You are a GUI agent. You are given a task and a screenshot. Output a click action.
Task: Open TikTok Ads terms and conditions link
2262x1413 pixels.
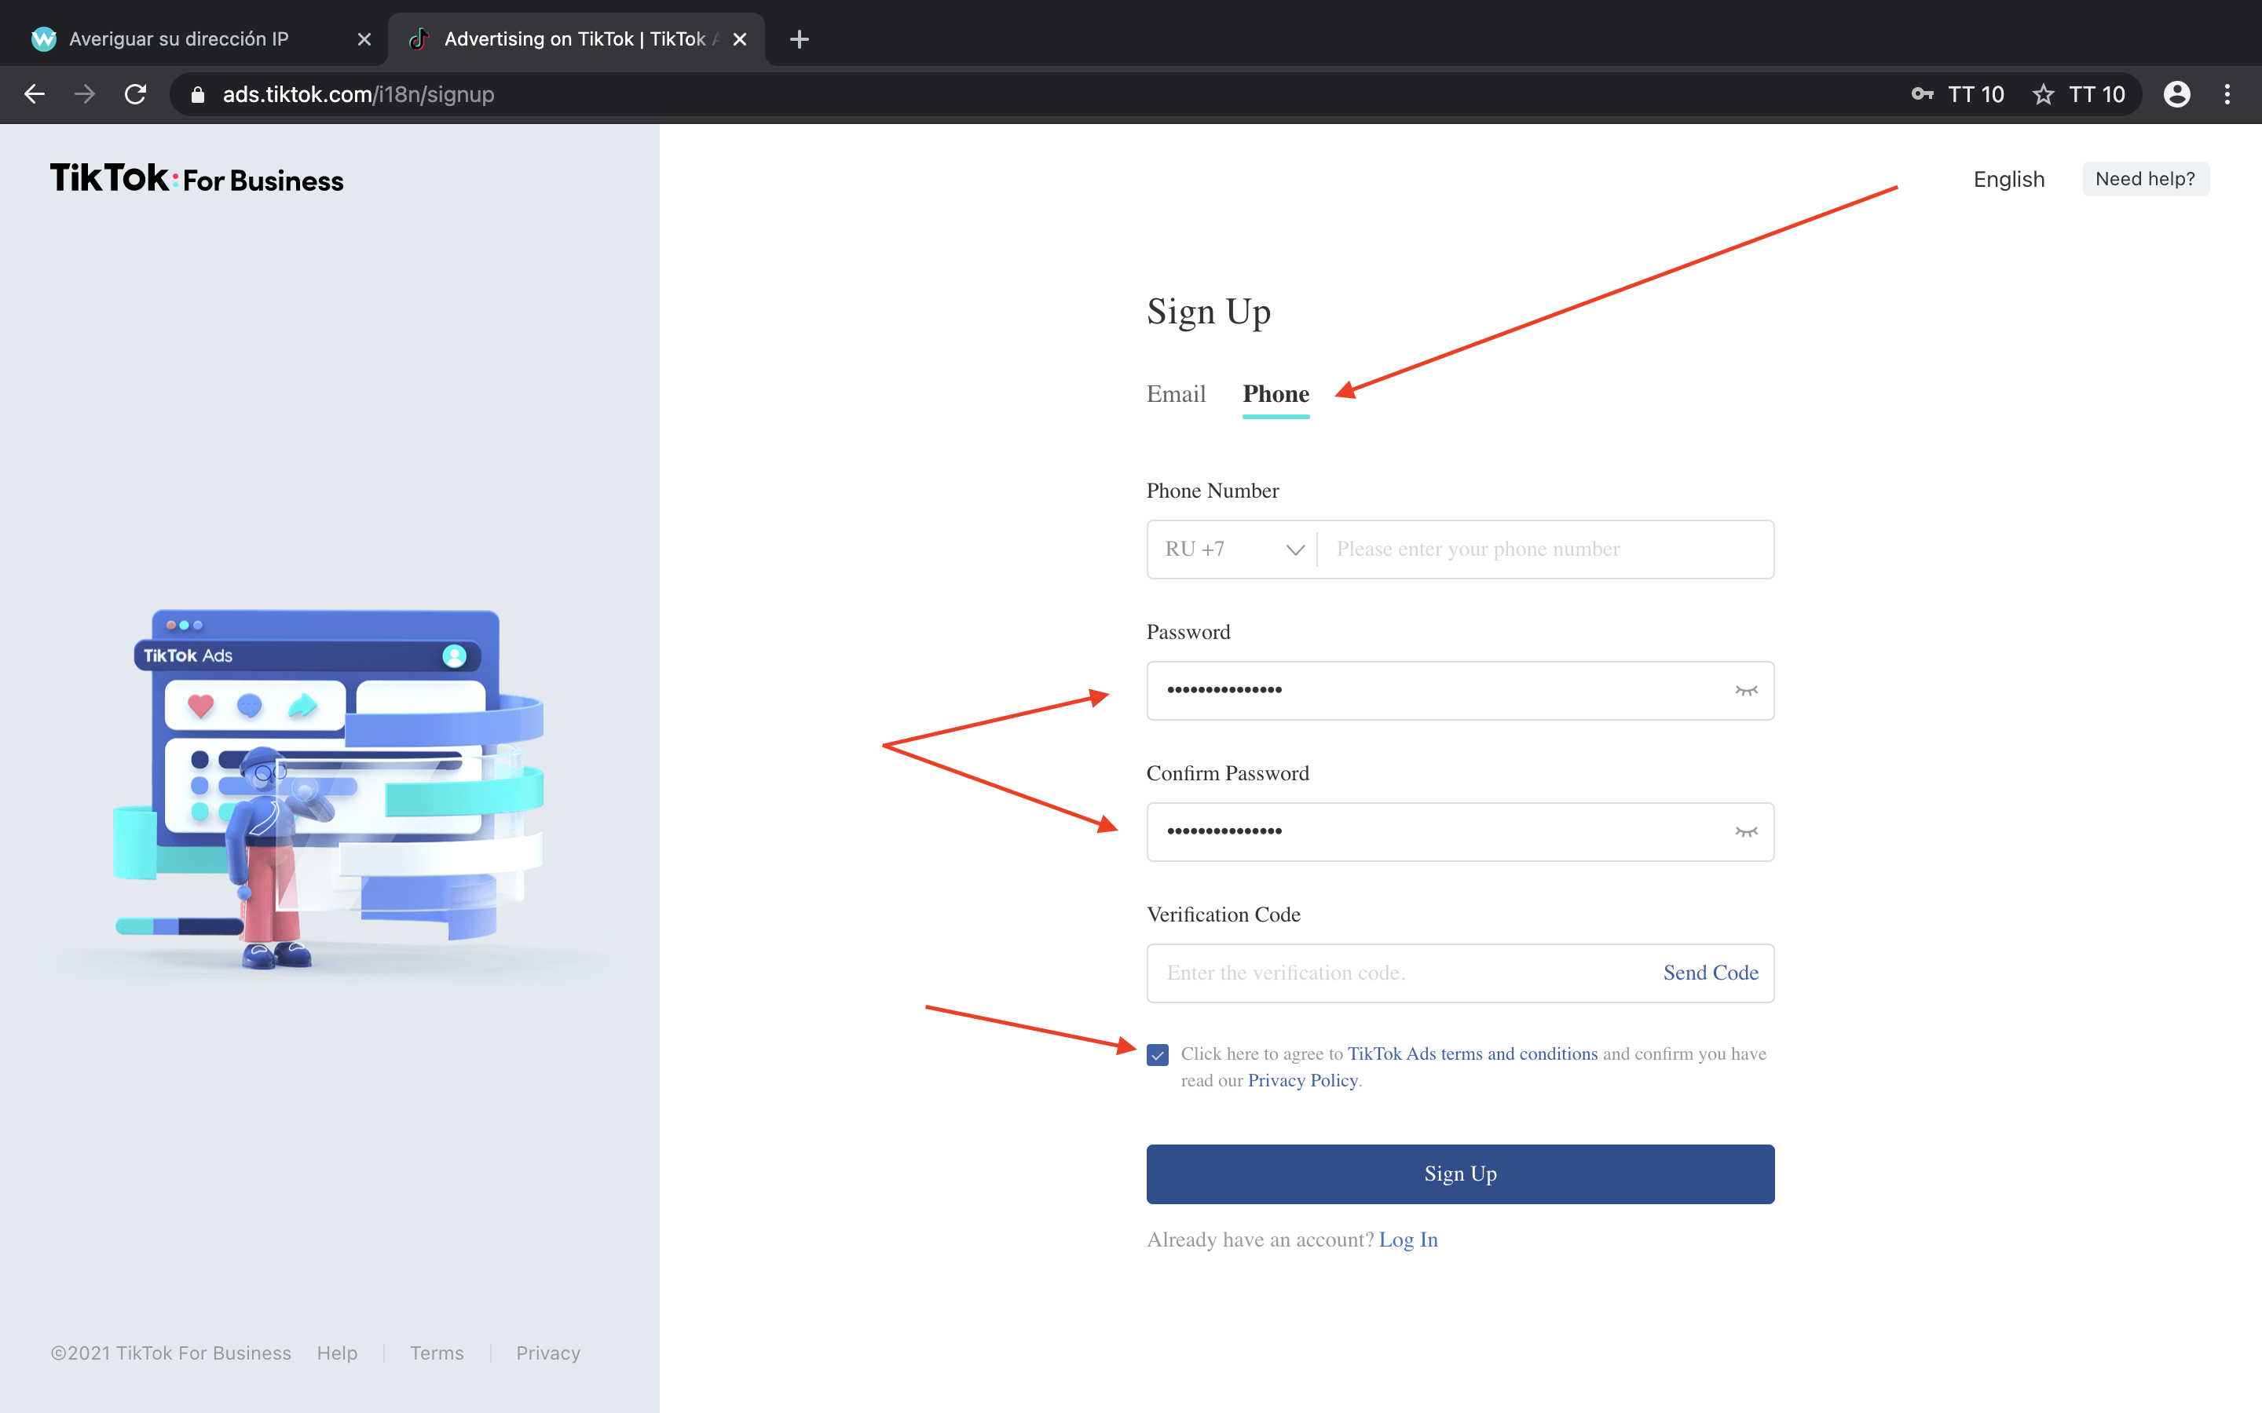1472,1053
